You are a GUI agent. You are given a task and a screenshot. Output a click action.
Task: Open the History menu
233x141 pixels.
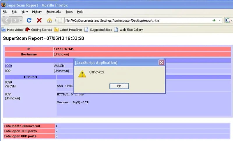37,12
